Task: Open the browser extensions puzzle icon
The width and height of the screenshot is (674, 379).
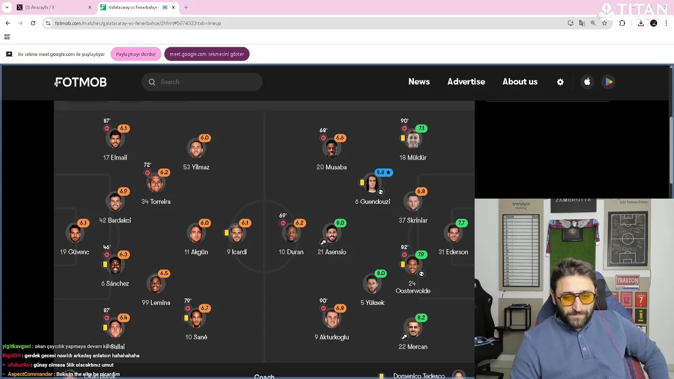Action: click(622, 23)
